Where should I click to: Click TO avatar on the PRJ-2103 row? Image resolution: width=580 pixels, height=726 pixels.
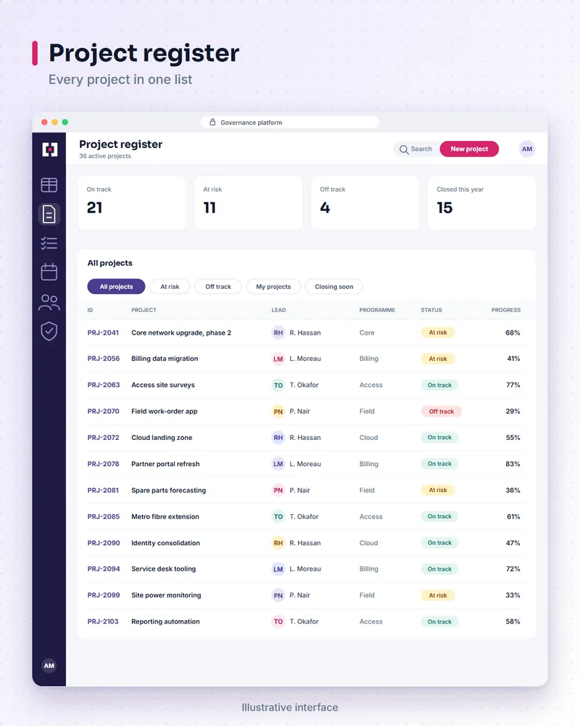278,622
